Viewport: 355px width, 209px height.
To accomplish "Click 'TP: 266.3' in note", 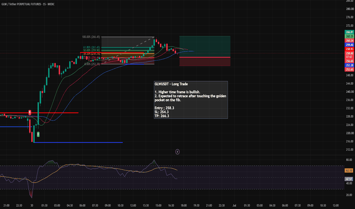I will pos(162,116).
